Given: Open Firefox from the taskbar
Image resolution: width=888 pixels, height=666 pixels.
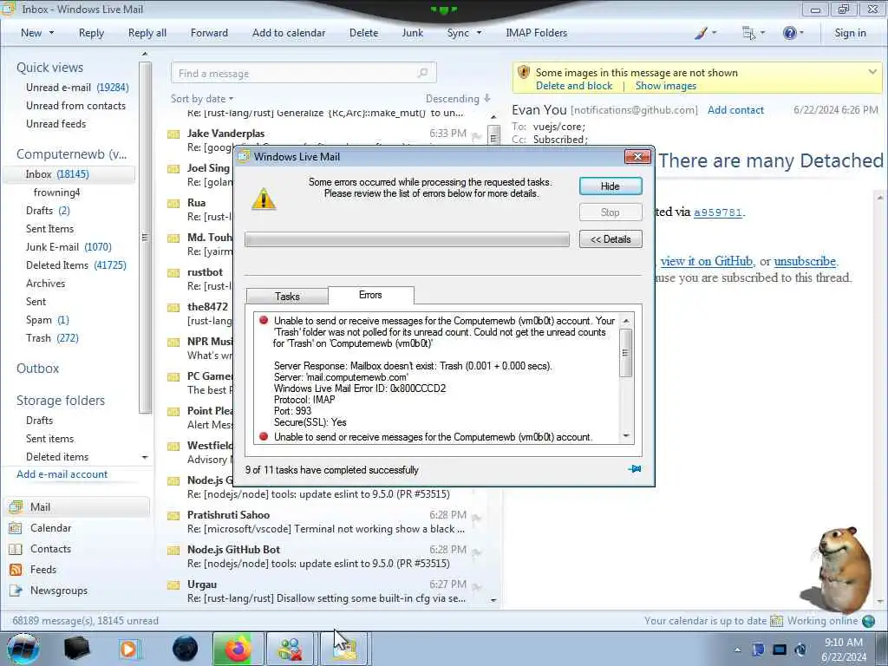Looking at the screenshot, I should point(238,649).
